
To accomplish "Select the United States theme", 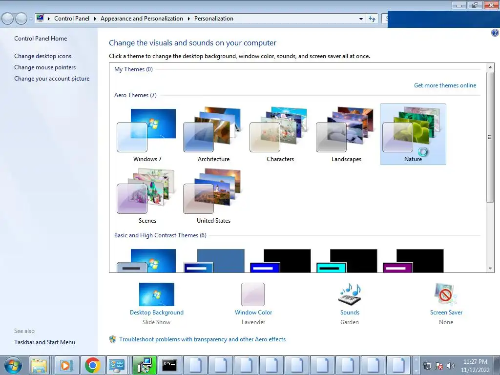I will pos(213,196).
